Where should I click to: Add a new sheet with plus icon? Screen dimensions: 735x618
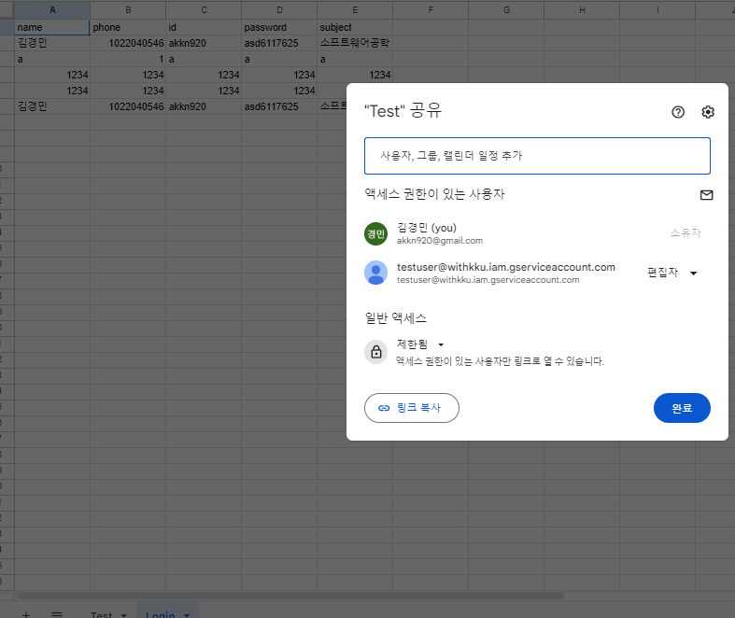pos(26,614)
